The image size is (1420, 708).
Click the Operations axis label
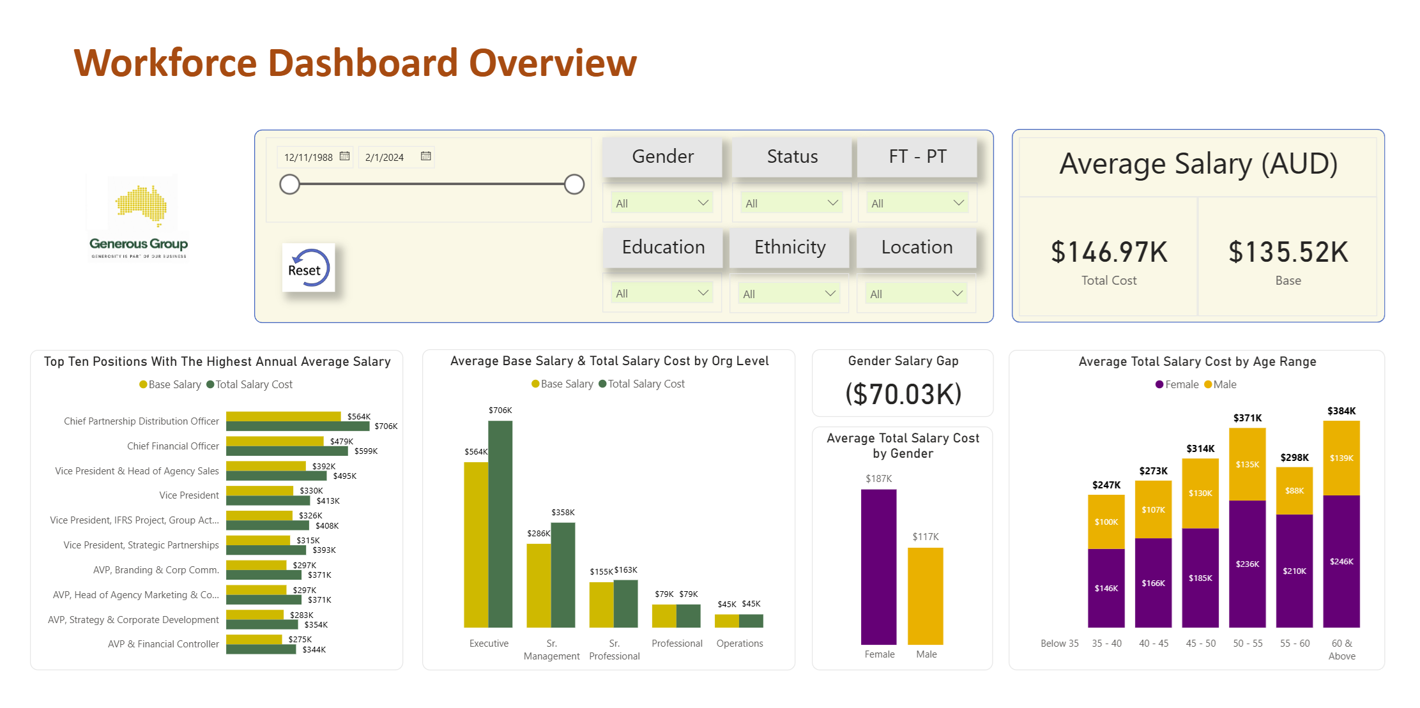(x=740, y=644)
